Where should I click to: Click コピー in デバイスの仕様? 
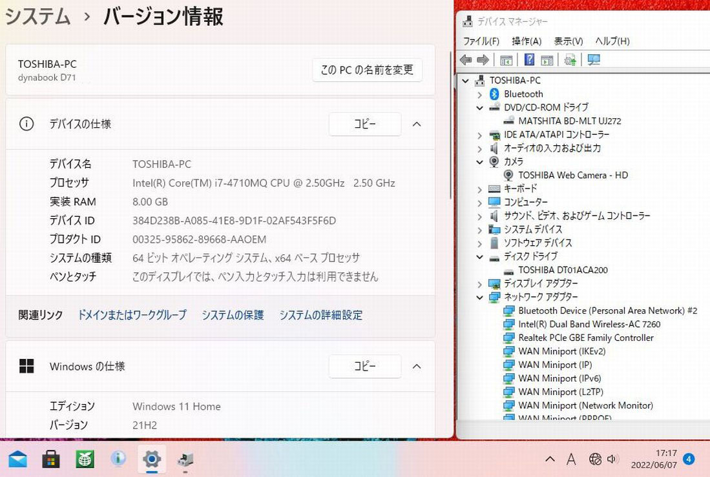[365, 124]
